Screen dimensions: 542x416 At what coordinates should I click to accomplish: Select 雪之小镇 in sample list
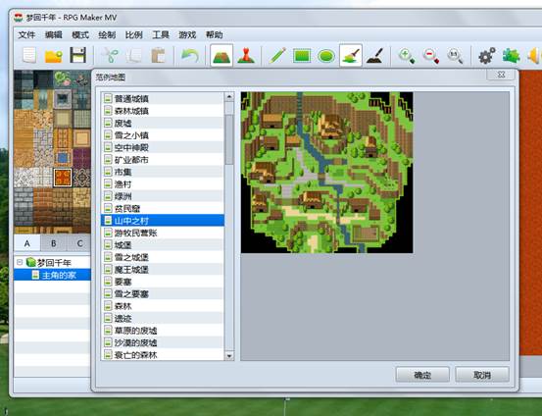pyautogui.click(x=163, y=135)
